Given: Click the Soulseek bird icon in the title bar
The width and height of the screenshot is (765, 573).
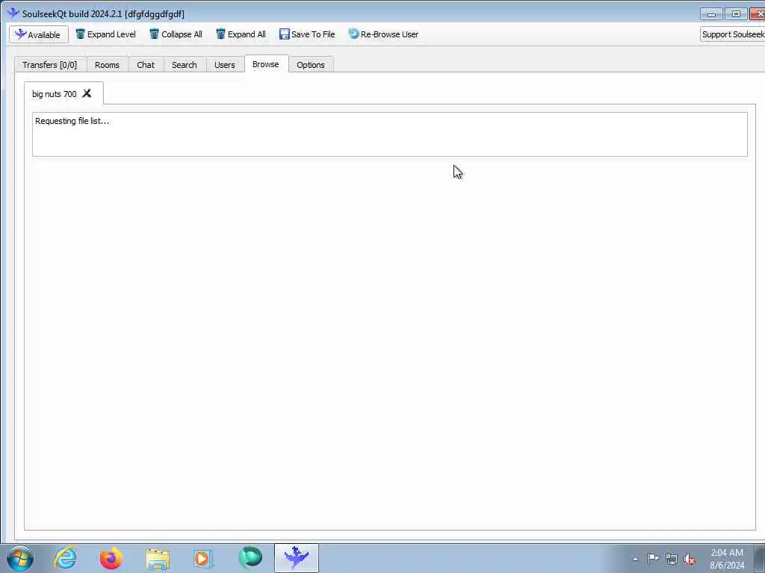Looking at the screenshot, I should click(x=13, y=13).
